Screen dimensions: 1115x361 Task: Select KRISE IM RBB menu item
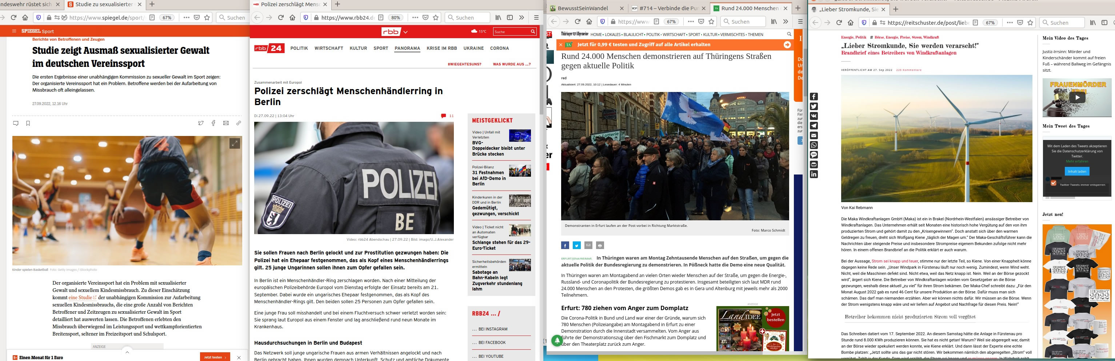(x=441, y=48)
